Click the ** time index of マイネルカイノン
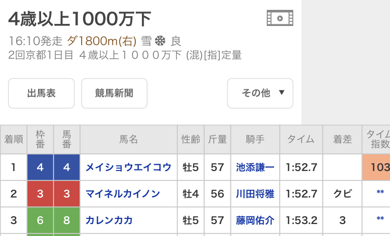 (x=380, y=192)
